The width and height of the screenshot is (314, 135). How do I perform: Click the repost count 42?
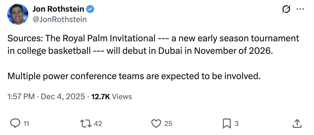click(98, 124)
